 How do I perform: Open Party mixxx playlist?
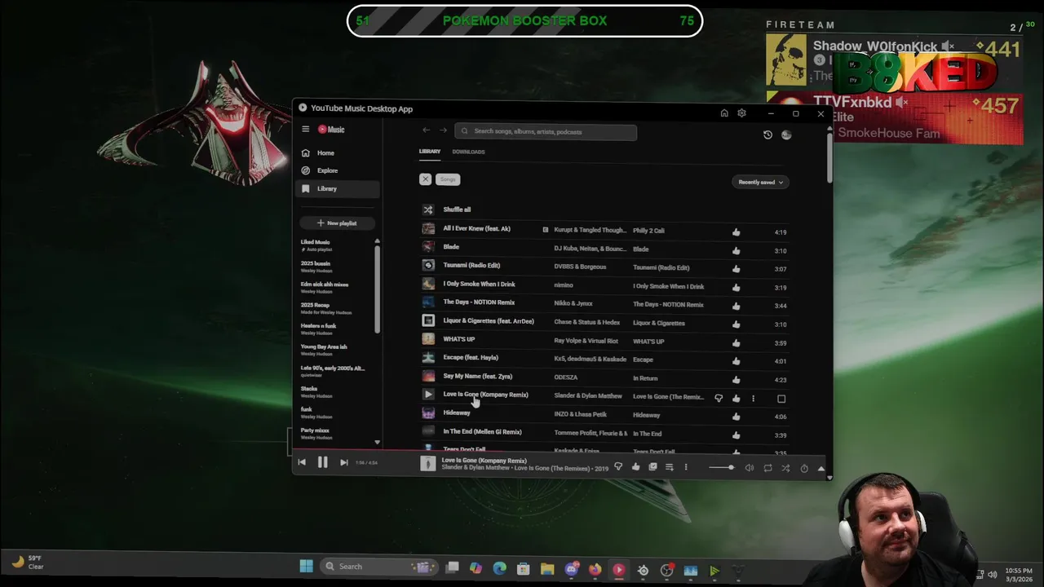(x=315, y=430)
